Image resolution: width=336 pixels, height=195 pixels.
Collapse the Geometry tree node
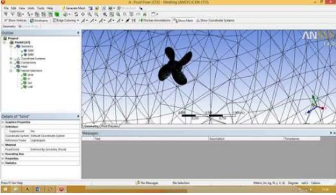coord(11,47)
